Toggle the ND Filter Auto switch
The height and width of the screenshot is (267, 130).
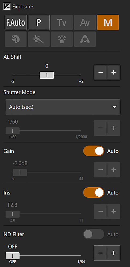94,234
